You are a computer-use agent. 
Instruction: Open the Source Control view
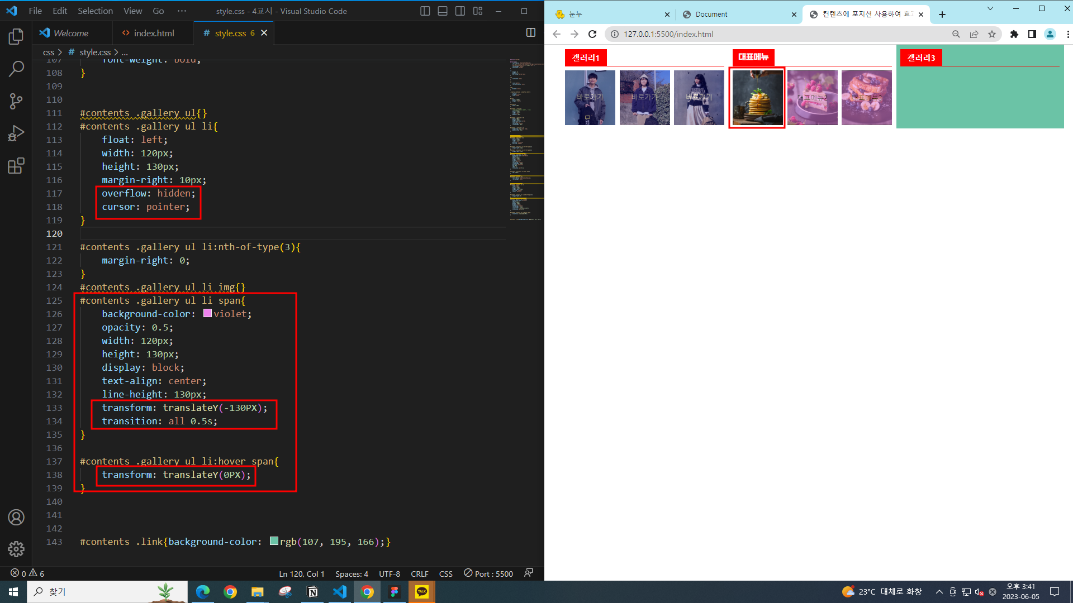[16, 101]
